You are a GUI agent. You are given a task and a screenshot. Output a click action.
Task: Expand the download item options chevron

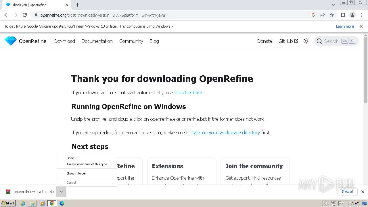click(61, 192)
